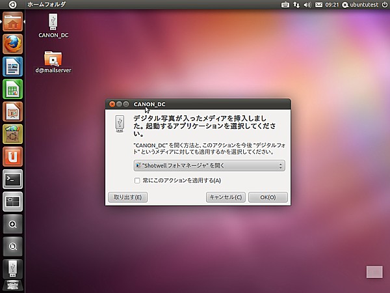Open the Applications lens magnifier icon
The image size is (390, 293).
point(13,224)
